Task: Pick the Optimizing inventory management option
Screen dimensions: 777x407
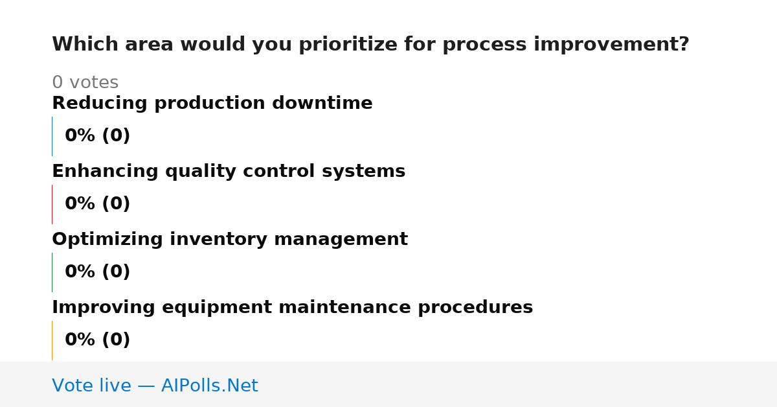Action: coord(230,240)
